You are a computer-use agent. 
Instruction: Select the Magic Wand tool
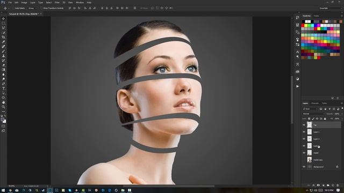tap(3, 33)
